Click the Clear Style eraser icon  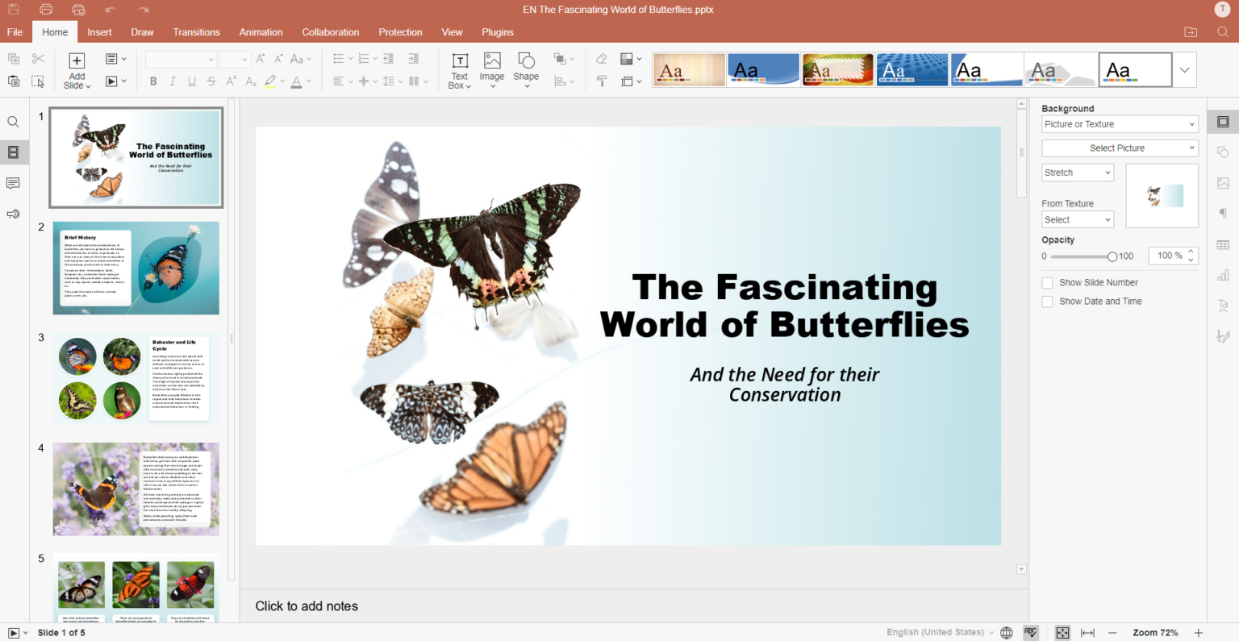click(601, 59)
